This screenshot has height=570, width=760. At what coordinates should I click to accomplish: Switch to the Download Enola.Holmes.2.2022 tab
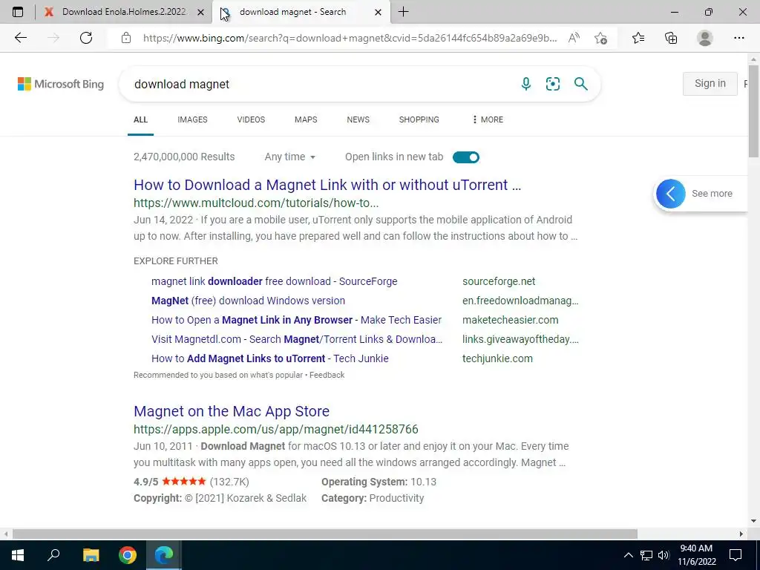click(x=124, y=12)
